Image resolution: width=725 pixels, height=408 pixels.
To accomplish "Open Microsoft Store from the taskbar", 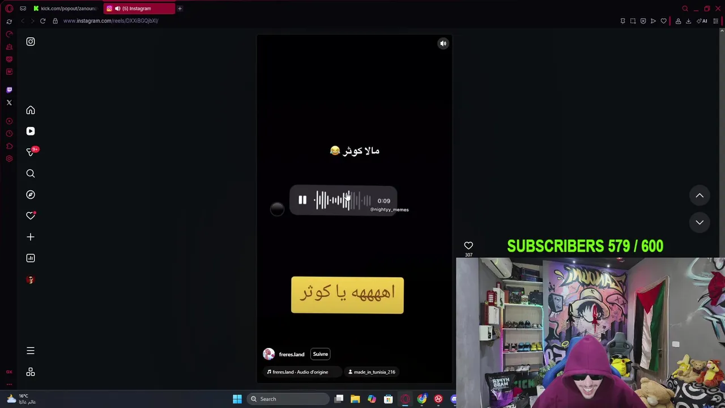I will point(389,399).
